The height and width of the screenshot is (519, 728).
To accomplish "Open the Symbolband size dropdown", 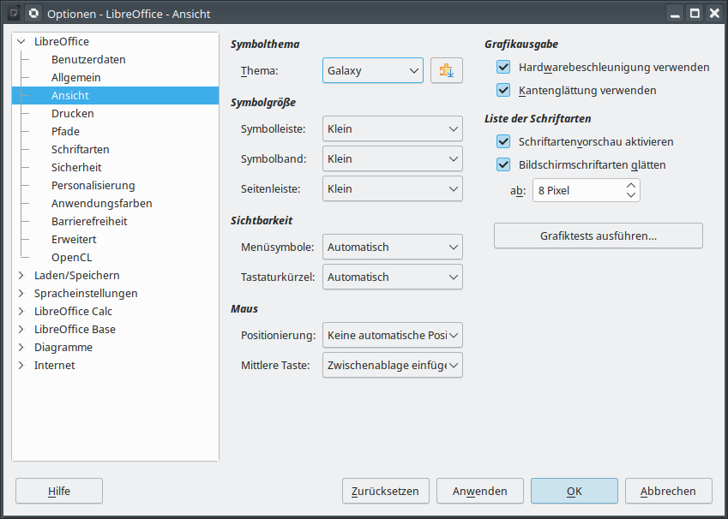I will [393, 158].
